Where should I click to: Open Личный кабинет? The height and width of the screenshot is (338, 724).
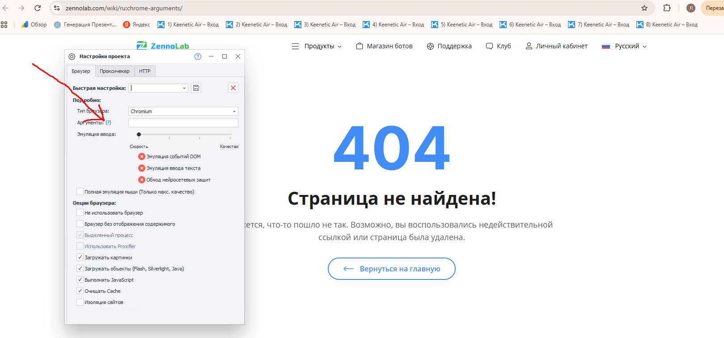coord(556,46)
